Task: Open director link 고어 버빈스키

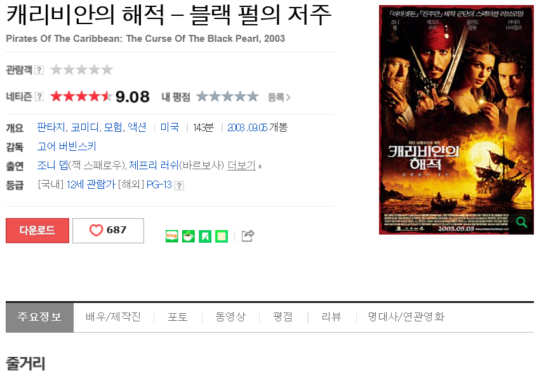Action: [67, 146]
